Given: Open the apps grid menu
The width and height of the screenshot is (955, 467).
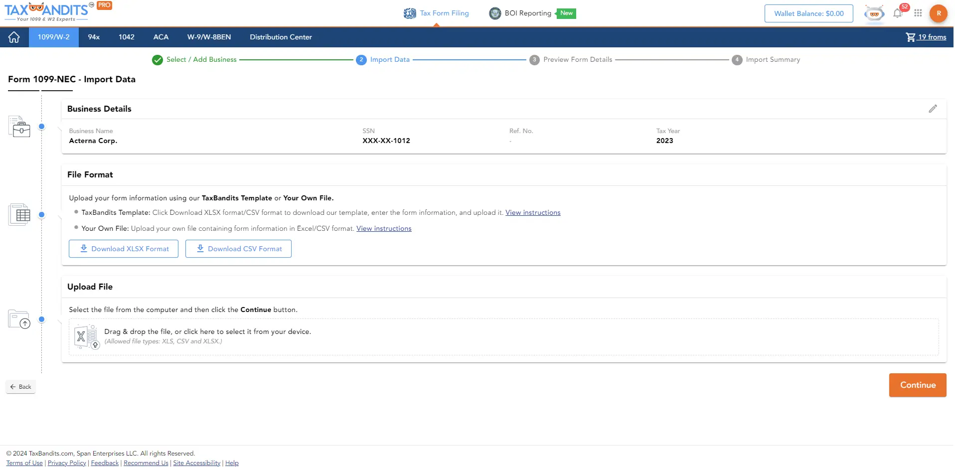Looking at the screenshot, I should [919, 13].
